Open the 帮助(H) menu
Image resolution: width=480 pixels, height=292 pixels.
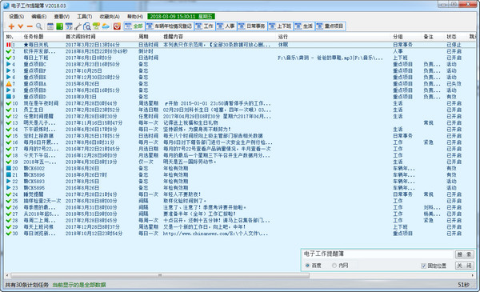(x=135, y=17)
